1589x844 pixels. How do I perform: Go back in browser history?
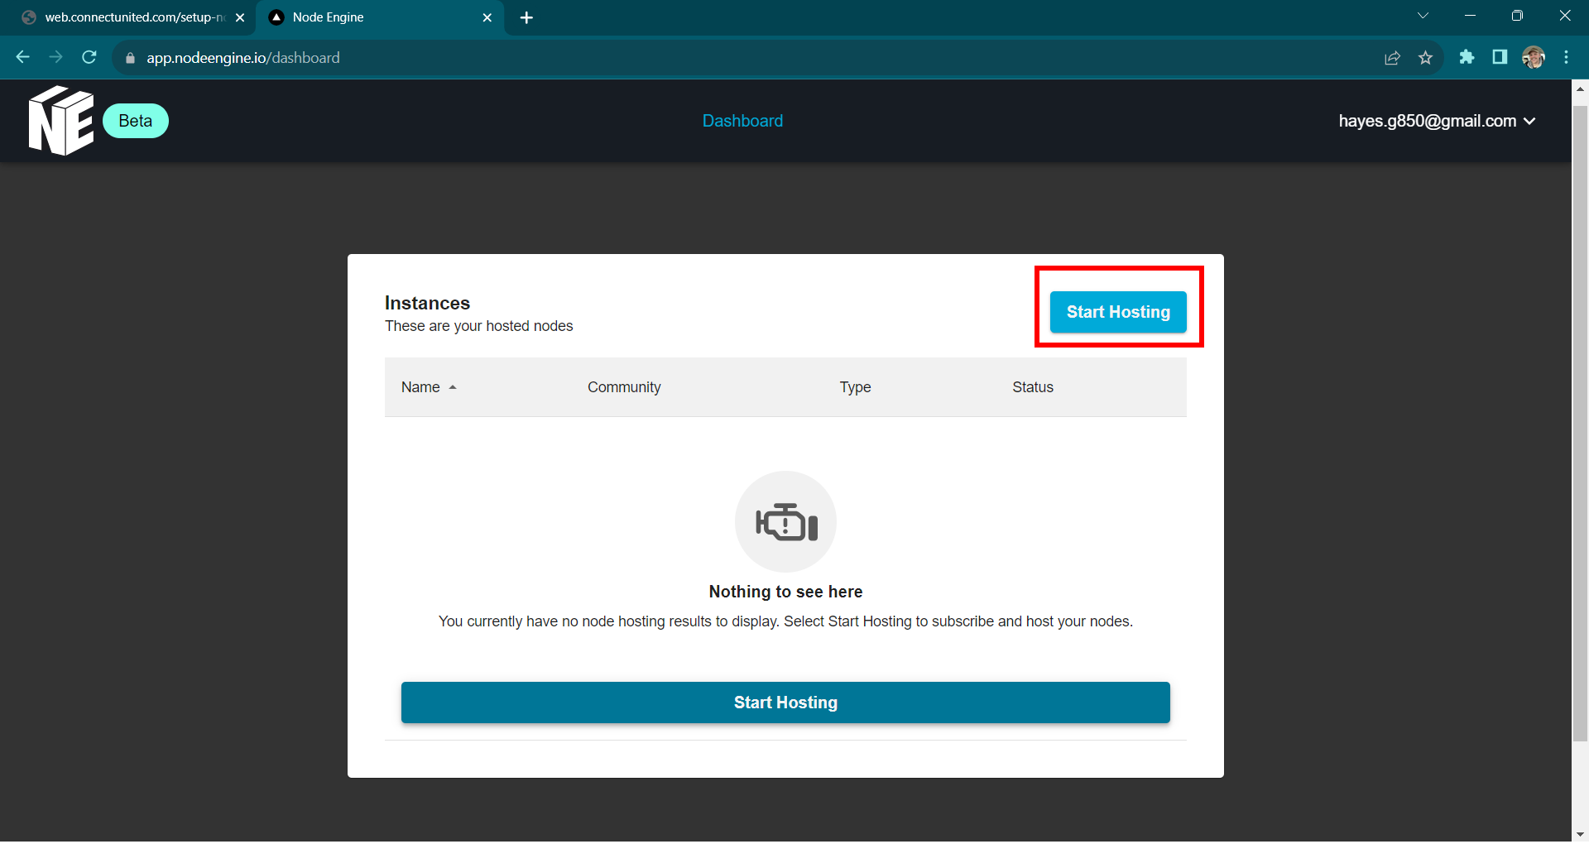point(23,57)
